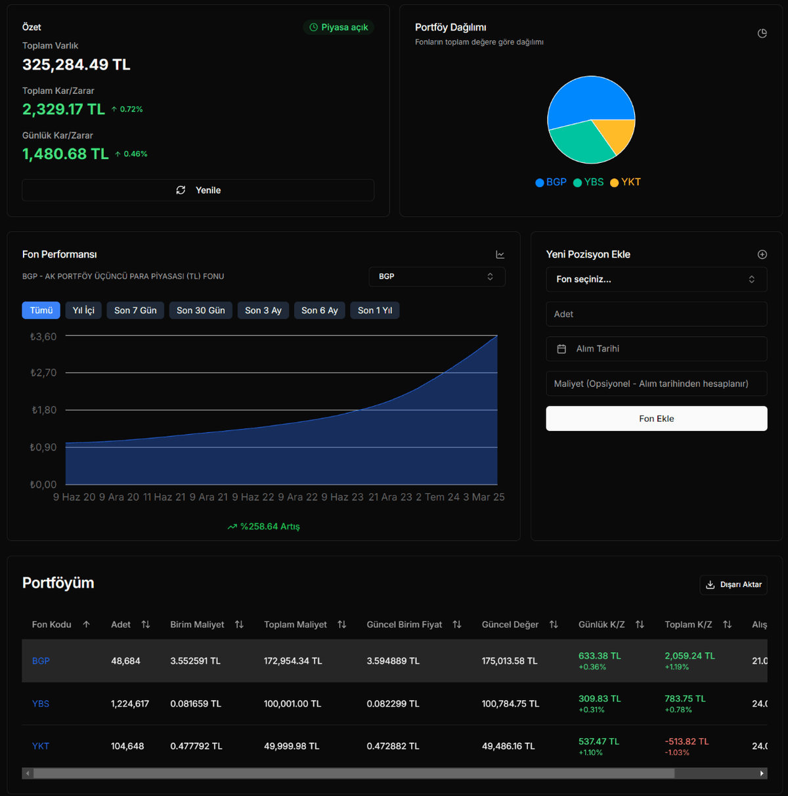
Task: Click into the Adet input field
Action: coord(656,314)
